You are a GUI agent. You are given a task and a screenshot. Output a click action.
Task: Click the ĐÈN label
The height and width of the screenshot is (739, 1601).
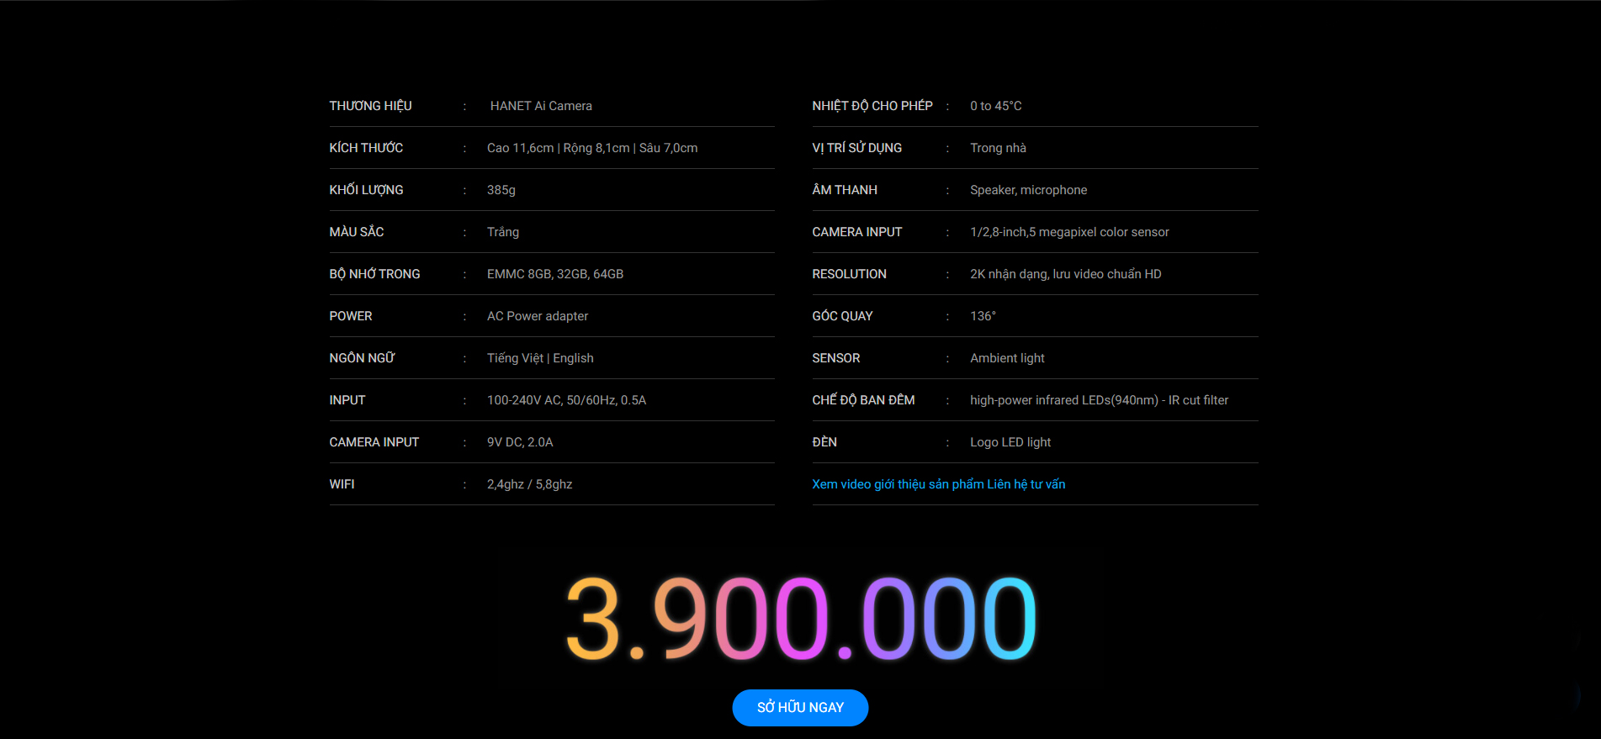coord(824,442)
